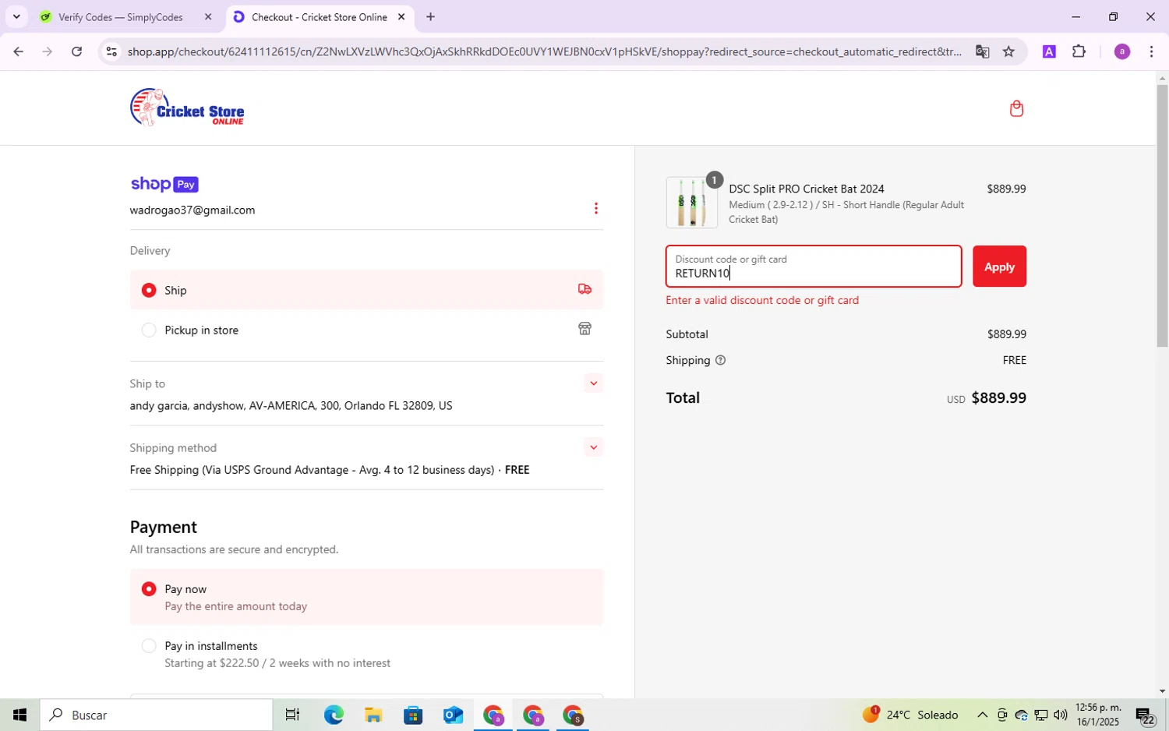Open the Chrome three-dot menu

coord(1151,51)
